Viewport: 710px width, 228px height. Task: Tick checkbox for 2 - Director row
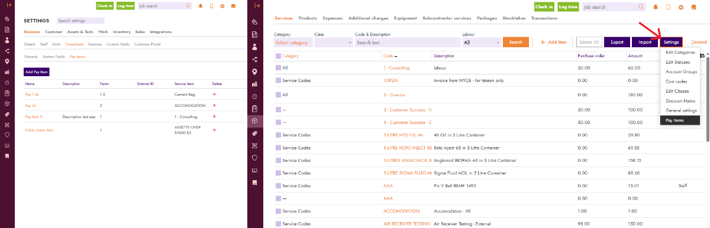pyautogui.click(x=278, y=95)
